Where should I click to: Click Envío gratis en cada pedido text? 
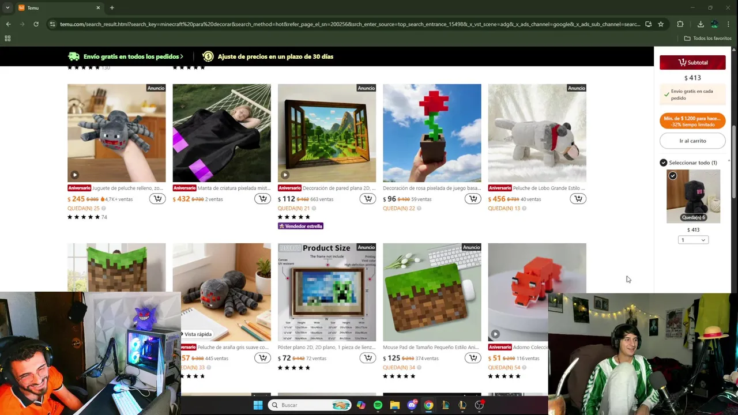tap(692, 95)
